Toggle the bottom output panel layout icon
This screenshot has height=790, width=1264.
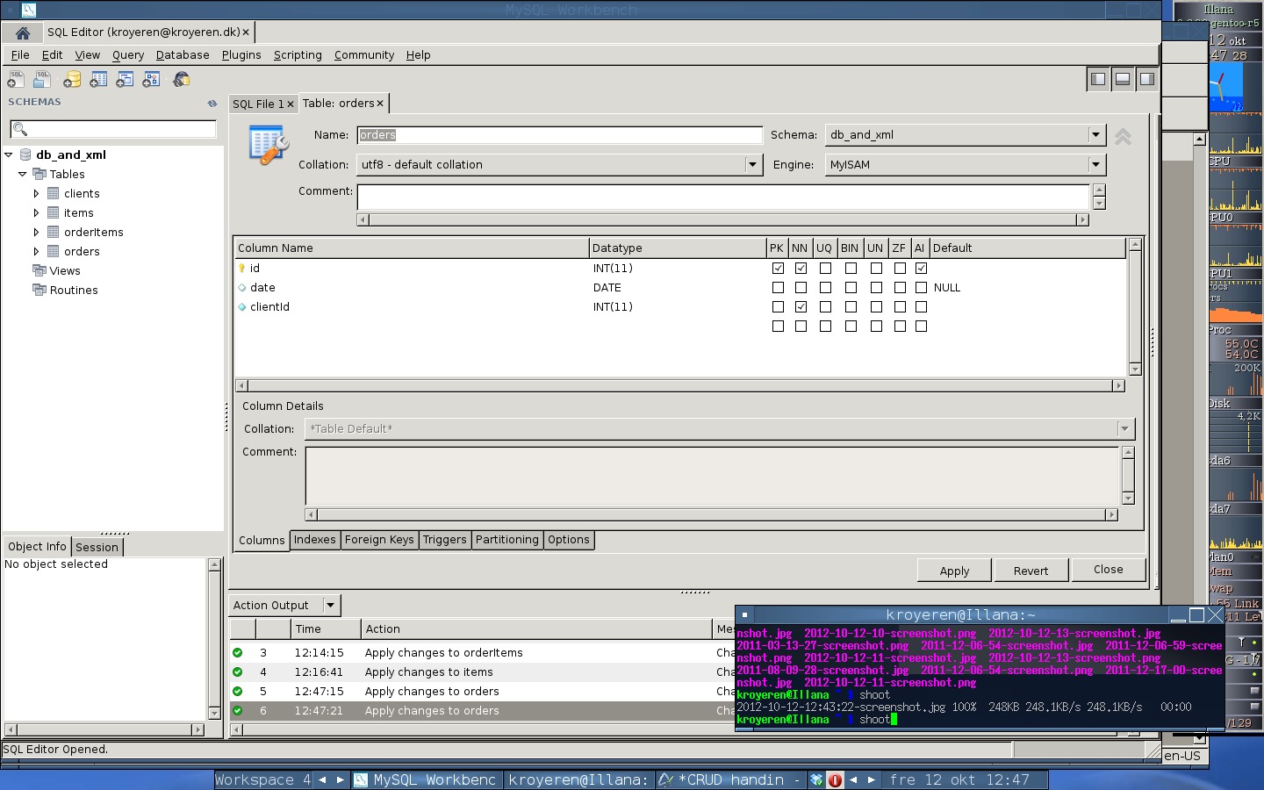[1122, 79]
